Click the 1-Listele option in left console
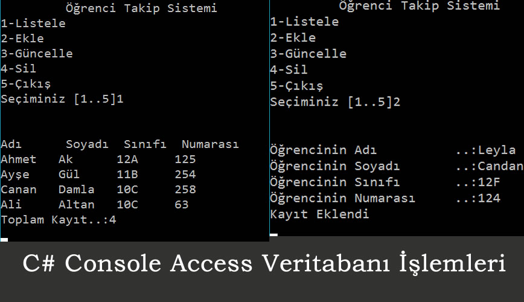Screen dimensions: 524x302 33,24
